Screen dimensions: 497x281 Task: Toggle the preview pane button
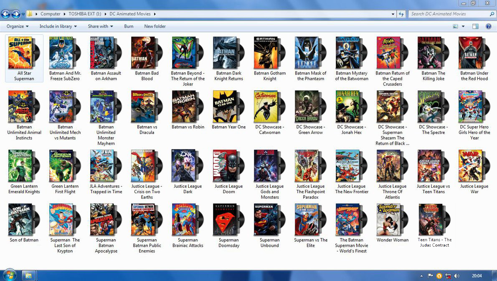pyautogui.click(x=475, y=26)
